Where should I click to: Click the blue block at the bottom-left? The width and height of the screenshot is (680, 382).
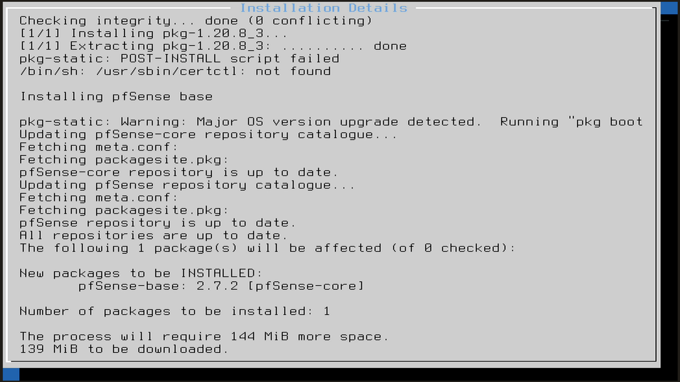pos(11,374)
